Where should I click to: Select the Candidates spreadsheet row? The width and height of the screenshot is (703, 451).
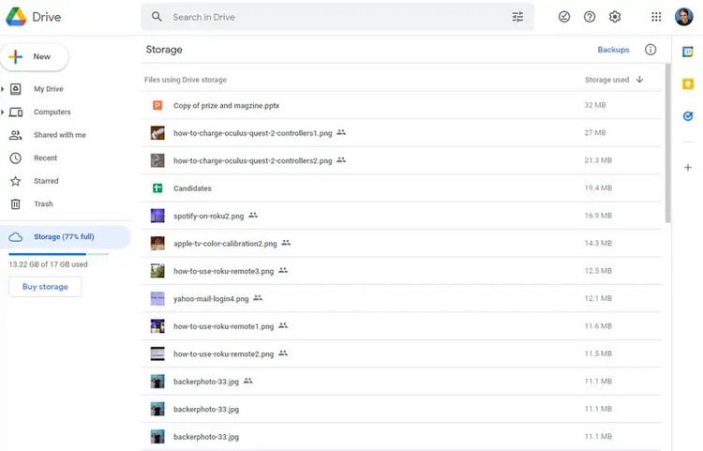coord(401,188)
